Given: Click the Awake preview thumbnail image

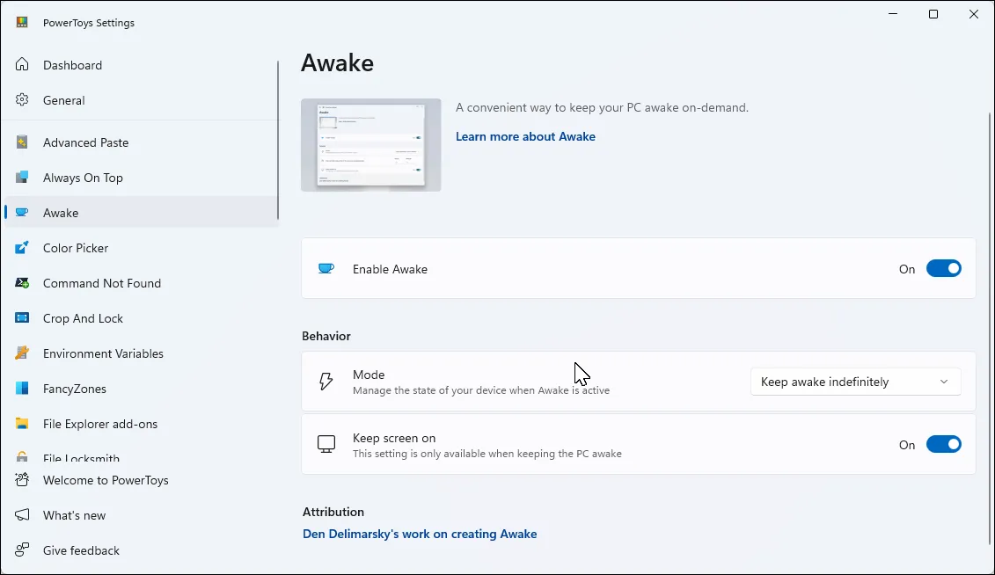Looking at the screenshot, I should [371, 144].
